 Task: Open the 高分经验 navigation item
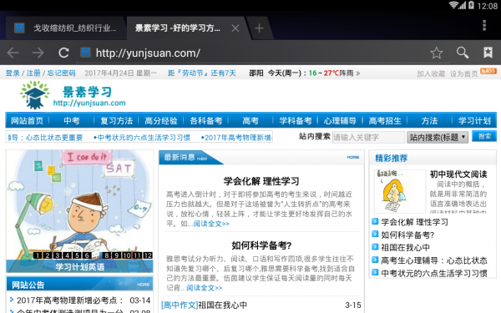[161, 121]
